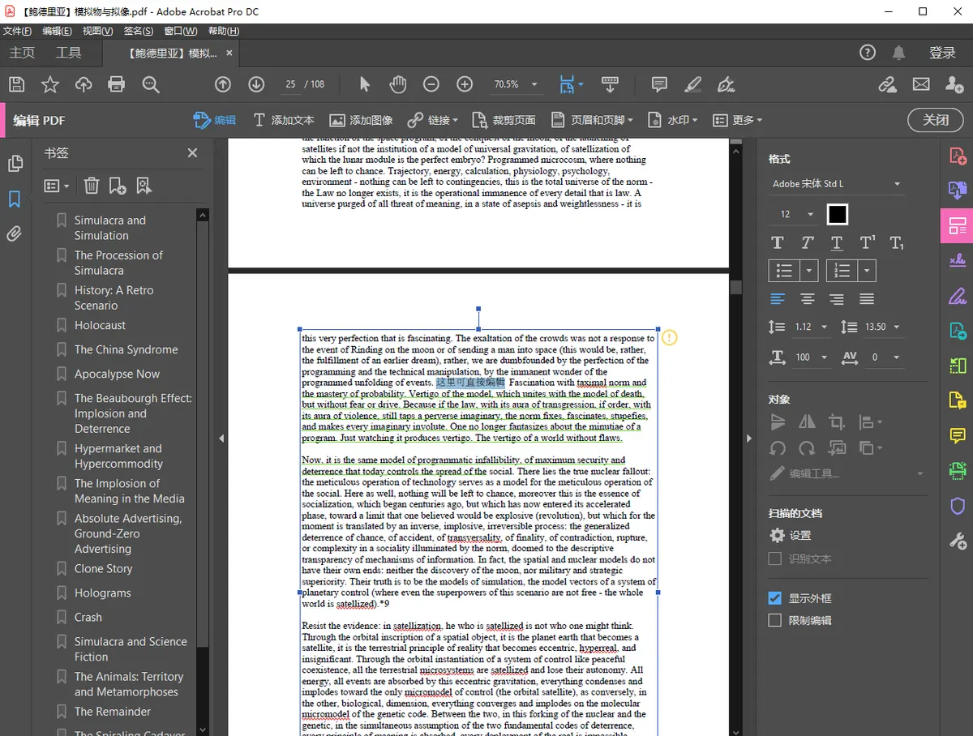The height and width of the screenshot is (736, 973).
Task: Open the 视图 menu
Action: pyautogui.click(x=97, y=31)
